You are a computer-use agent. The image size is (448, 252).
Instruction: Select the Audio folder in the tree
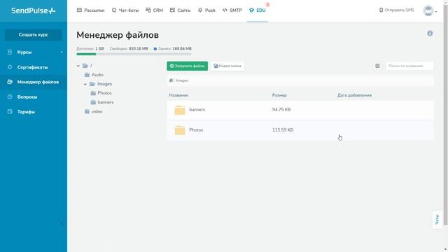click(x=94, y=75)
